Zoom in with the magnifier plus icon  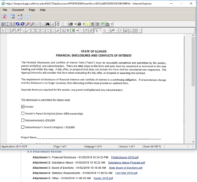pyautogui.click(x=28, y=24)
